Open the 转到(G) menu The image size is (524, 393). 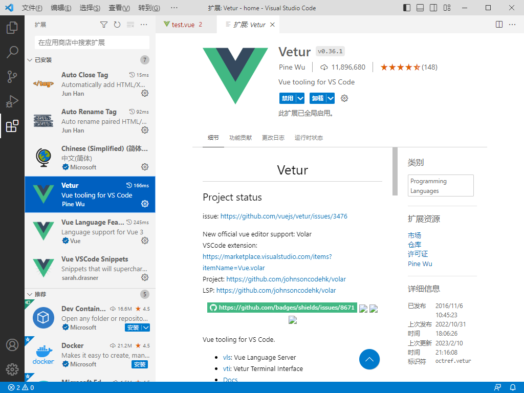pyautogui.click(x=149, y=8)
